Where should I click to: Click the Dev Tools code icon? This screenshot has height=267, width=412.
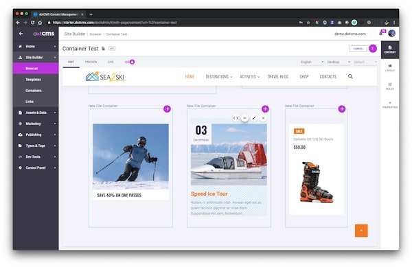pyautogui.click(x=20, y=156)
